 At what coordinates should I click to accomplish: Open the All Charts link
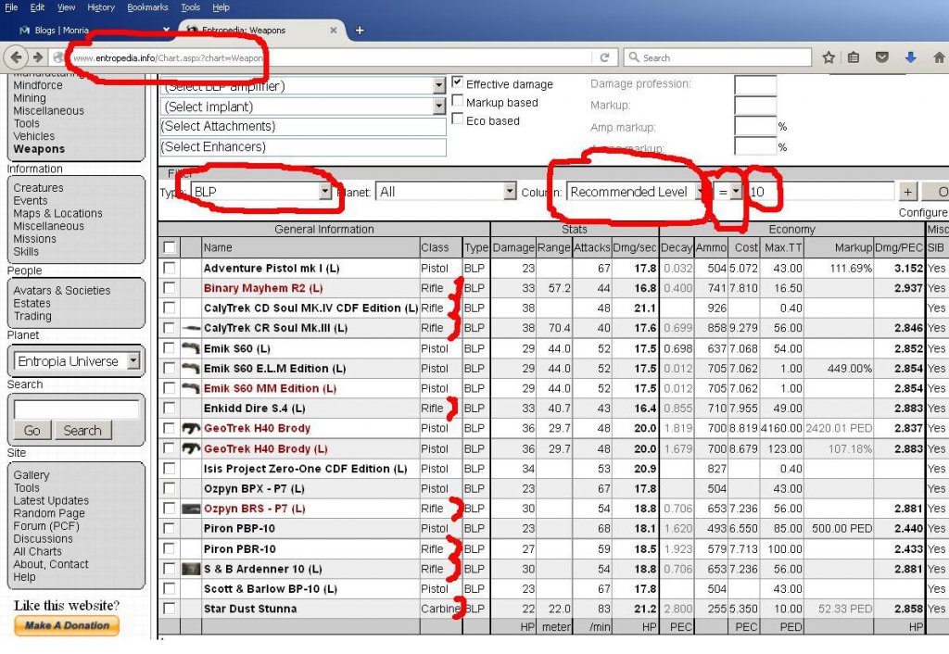(x=37, y=551)
